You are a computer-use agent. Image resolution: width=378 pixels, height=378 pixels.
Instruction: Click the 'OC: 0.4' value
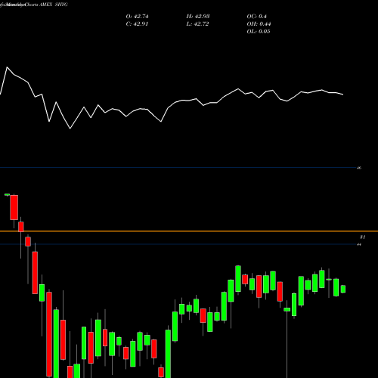click(256, 17)
